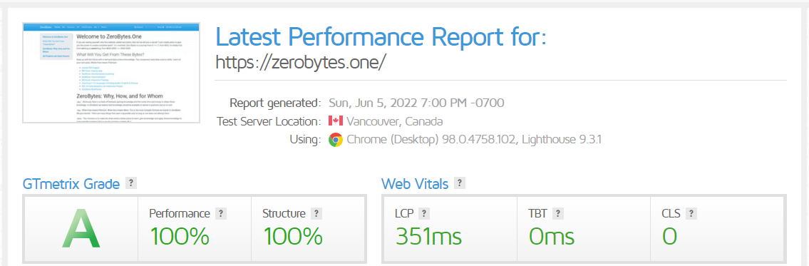Click the help icon beside GTmetrix Grade

pyautogui.click(x=132, y=183)
